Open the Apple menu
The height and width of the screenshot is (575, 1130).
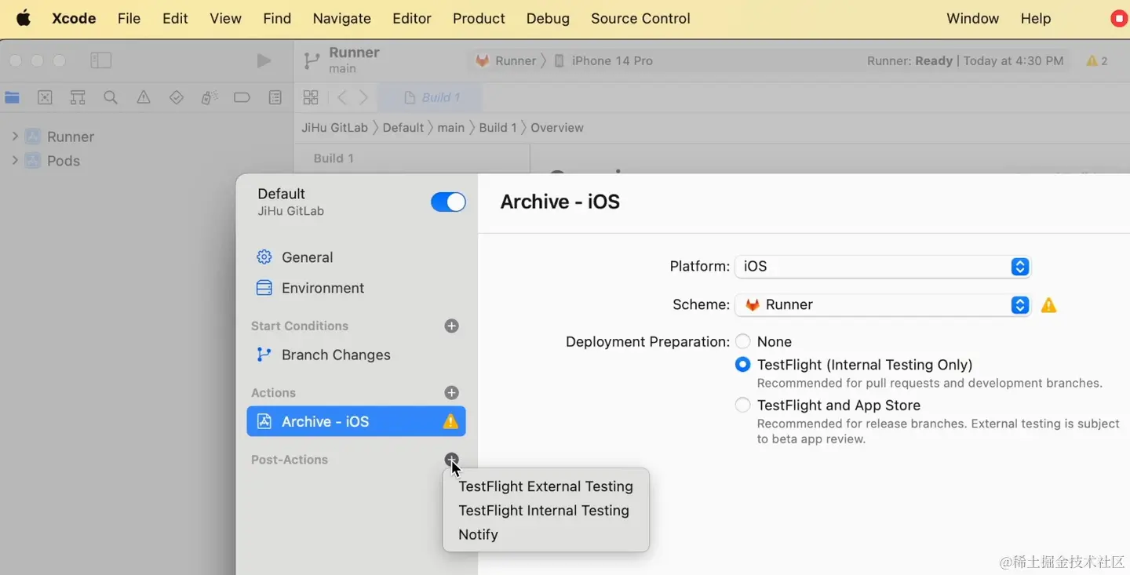pos(24,18)
